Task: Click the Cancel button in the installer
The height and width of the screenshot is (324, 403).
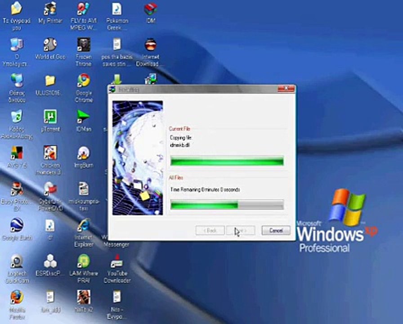Action: click(276, 230)
